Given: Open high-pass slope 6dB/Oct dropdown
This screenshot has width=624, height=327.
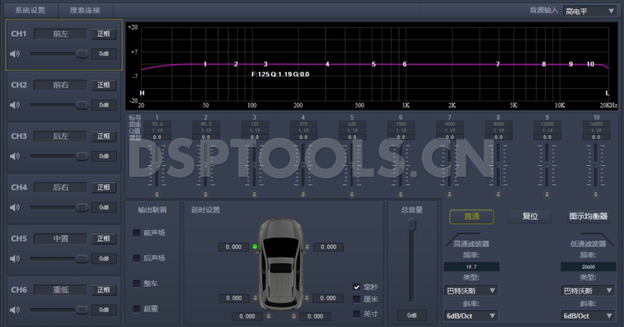Looking at the screenshot, I should click(471, 316).
